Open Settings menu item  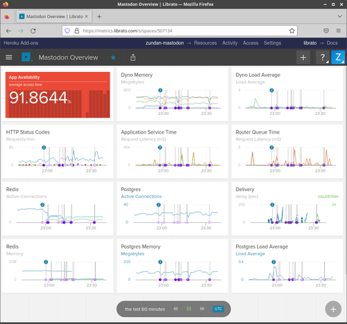pyautogui.click(x=272, y=43)
